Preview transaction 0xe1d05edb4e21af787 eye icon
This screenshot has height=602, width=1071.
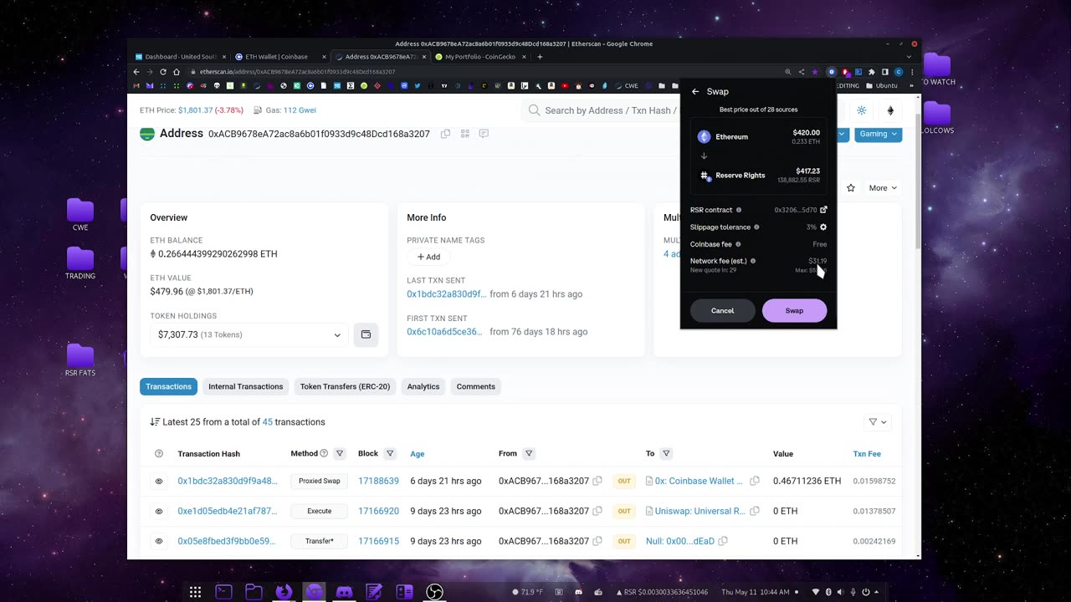click(159, 511)
